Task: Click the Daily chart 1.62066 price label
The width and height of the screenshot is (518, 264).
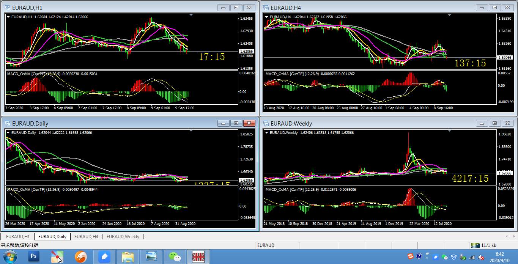Action: 247,180
